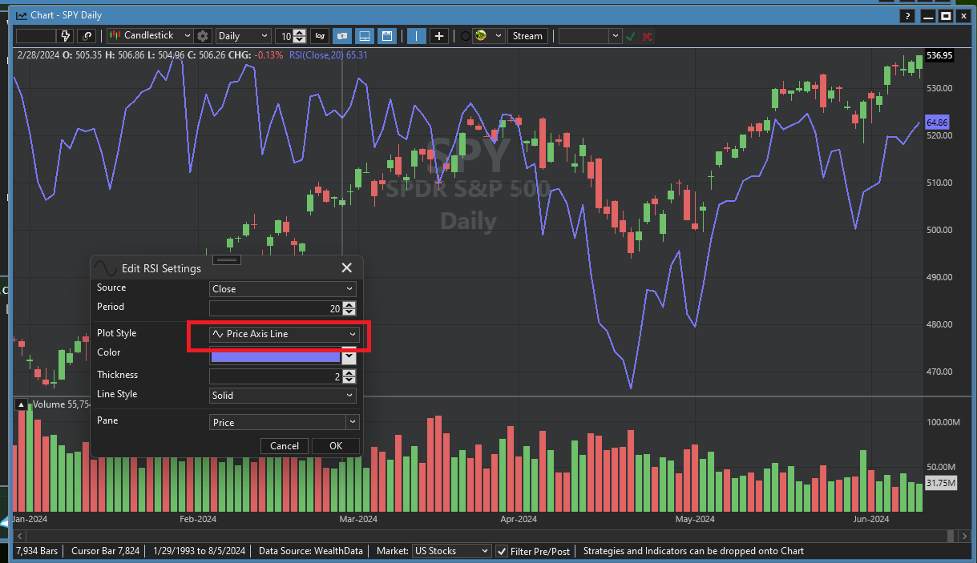Click the Cursor Bar 7,824 status text
This screenshot has height=563, width=977.
(105, 551)
